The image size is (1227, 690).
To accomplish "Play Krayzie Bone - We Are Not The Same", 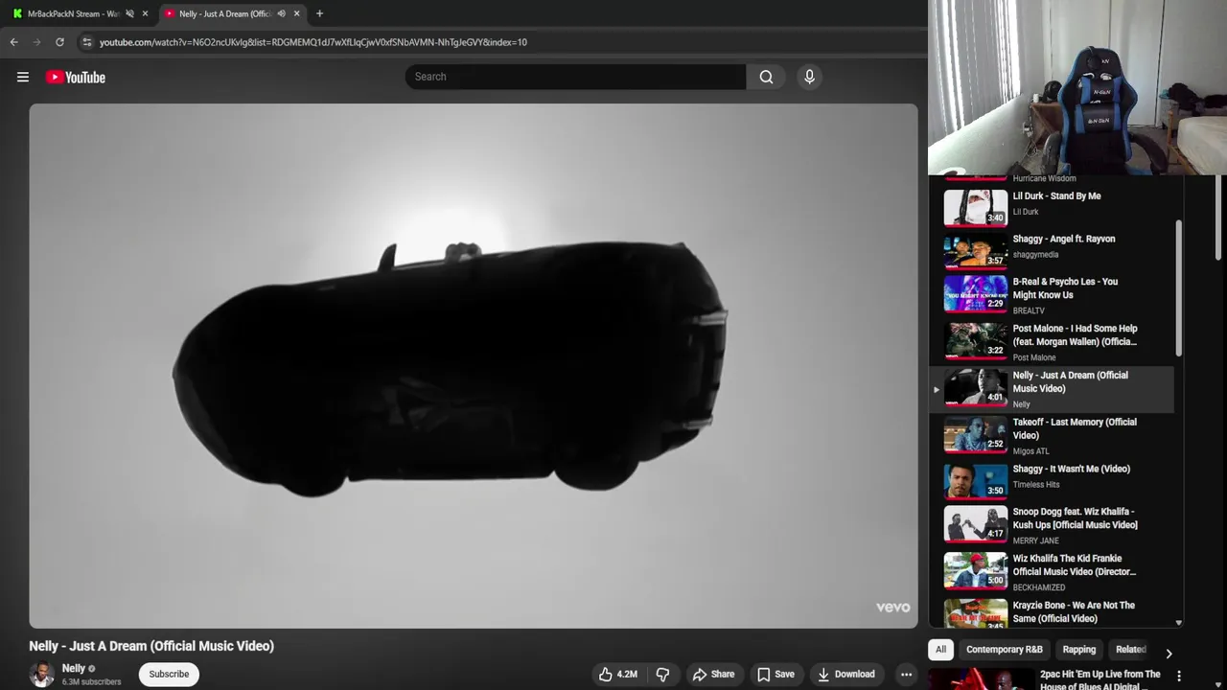I will (x=1052, y=612).
